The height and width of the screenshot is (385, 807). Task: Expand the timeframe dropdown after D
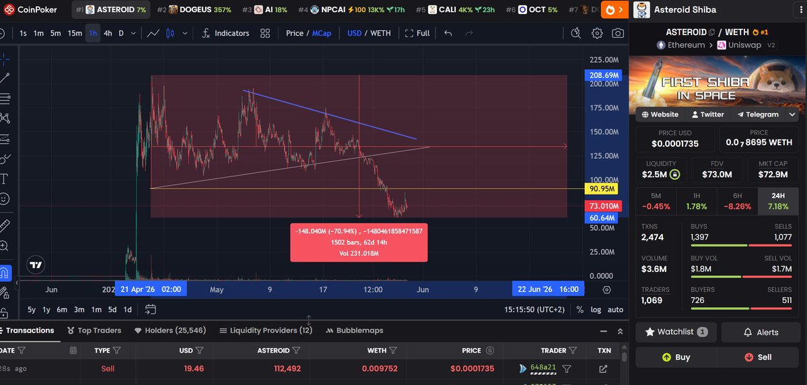pos(133,33)
